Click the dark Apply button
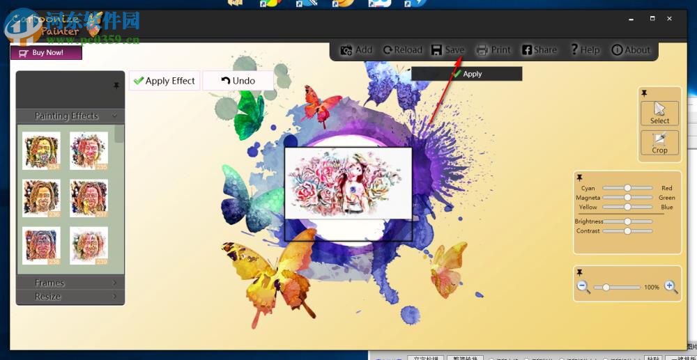This screenshot has width=697, height=360. [467, 74]
